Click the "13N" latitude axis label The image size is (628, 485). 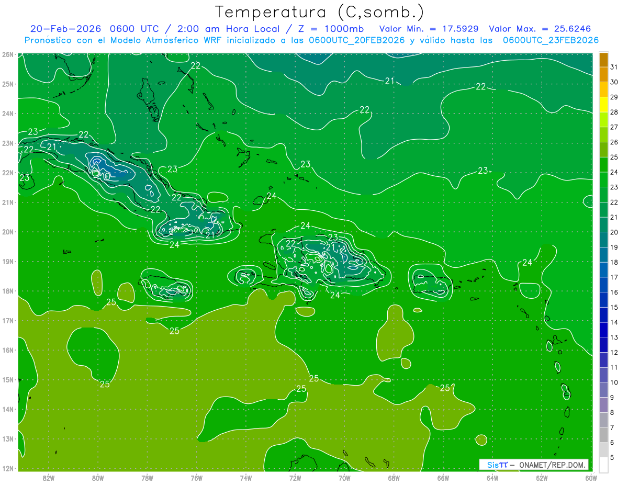[8, 439]
